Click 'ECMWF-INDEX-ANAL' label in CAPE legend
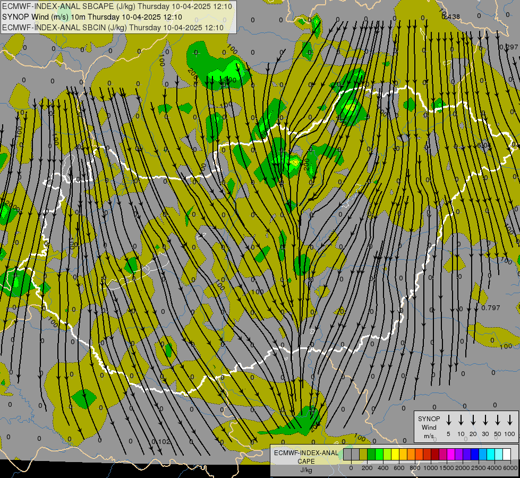The height and width of the screenshot is (478, 520). tap(306, 453)
